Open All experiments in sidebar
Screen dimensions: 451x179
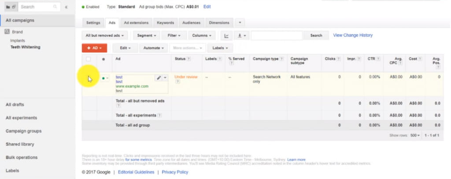tap(21, 118)
